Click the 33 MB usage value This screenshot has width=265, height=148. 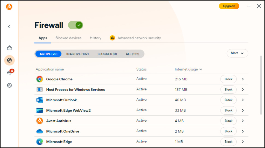180,110
